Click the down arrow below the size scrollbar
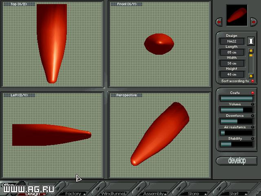 [251, 76]
